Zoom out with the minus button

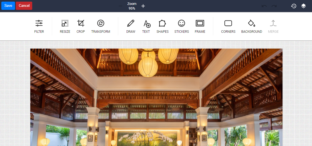121,6
